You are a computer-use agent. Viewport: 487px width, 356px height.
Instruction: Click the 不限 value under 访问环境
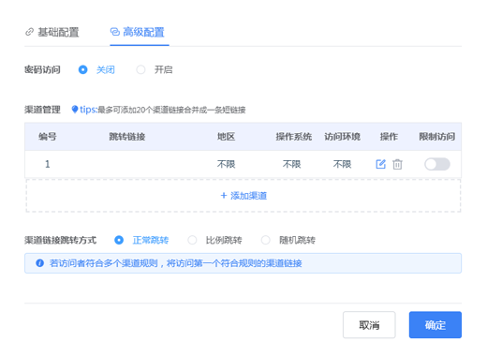342,164
